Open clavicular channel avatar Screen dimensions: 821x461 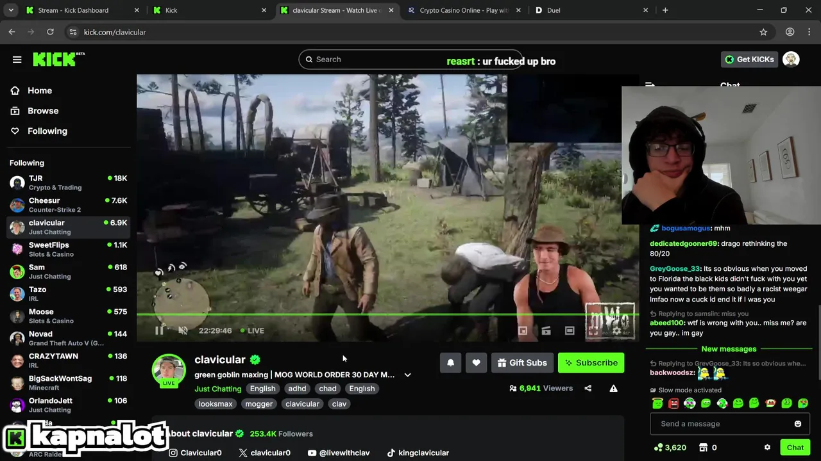[169, 371]
